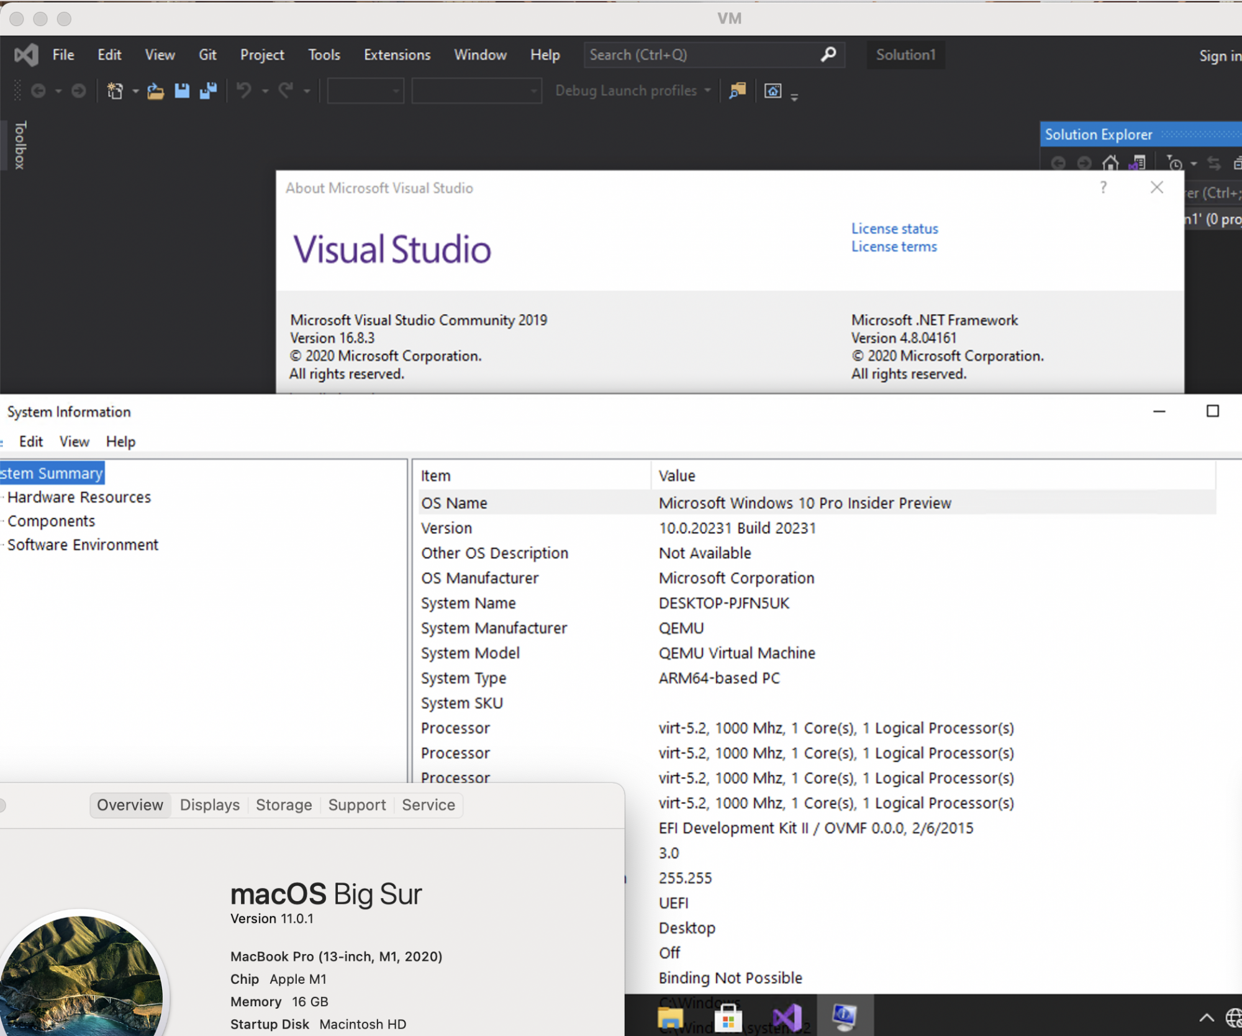Click the help question mark in About dialog

tap(1103, 187)
